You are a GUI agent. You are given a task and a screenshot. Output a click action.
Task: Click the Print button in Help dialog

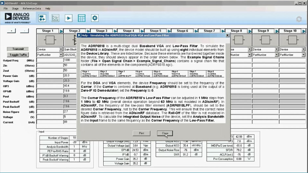point(141,133)
